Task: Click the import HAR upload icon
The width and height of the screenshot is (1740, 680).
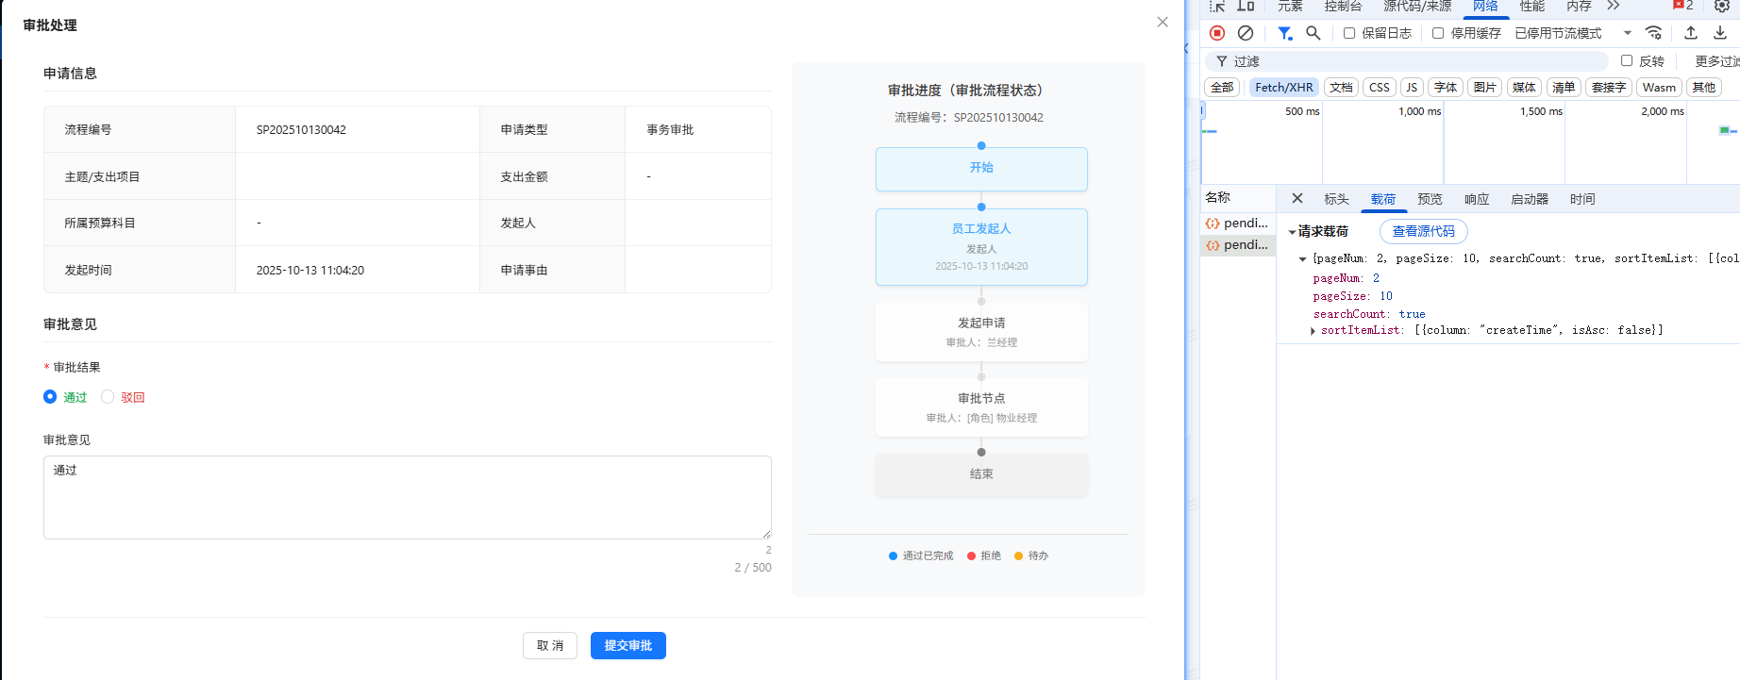Action: coord(1691,33)
